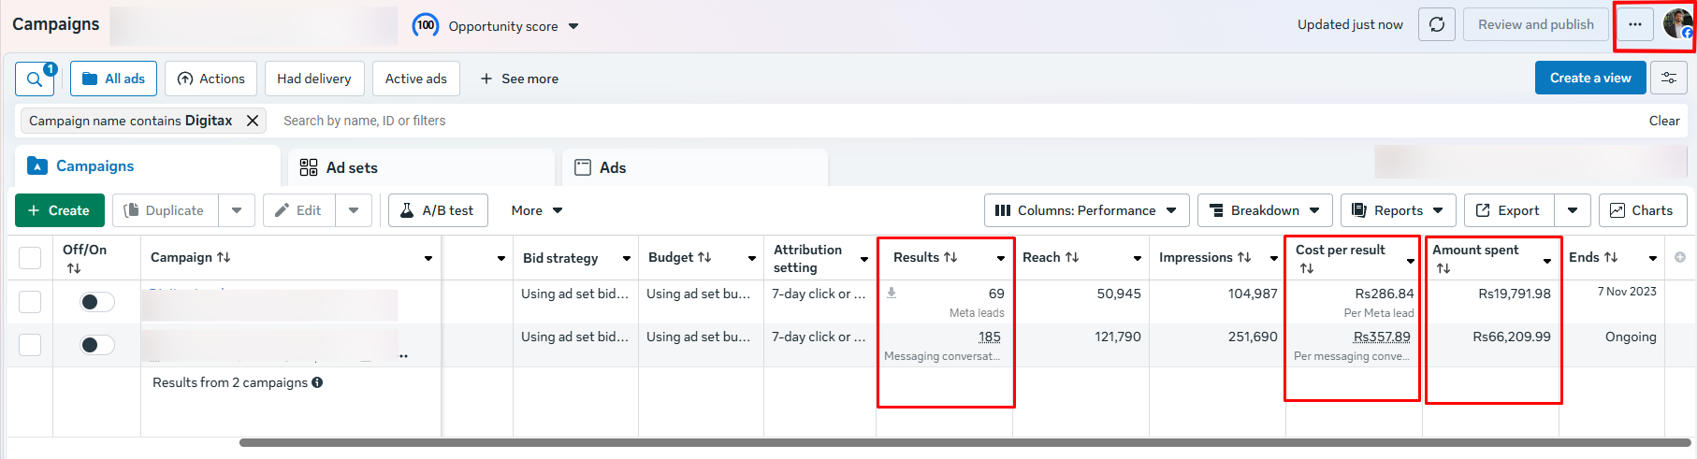Image resolution: width=1697 pixels, height=459 pixels.
Task: Click the green Create button
Action: (59, 210)
